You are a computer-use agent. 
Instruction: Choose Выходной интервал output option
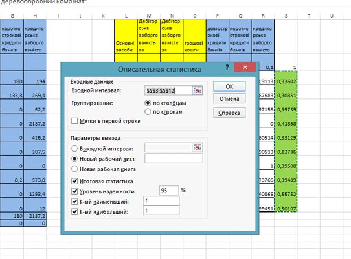[74, 149]
